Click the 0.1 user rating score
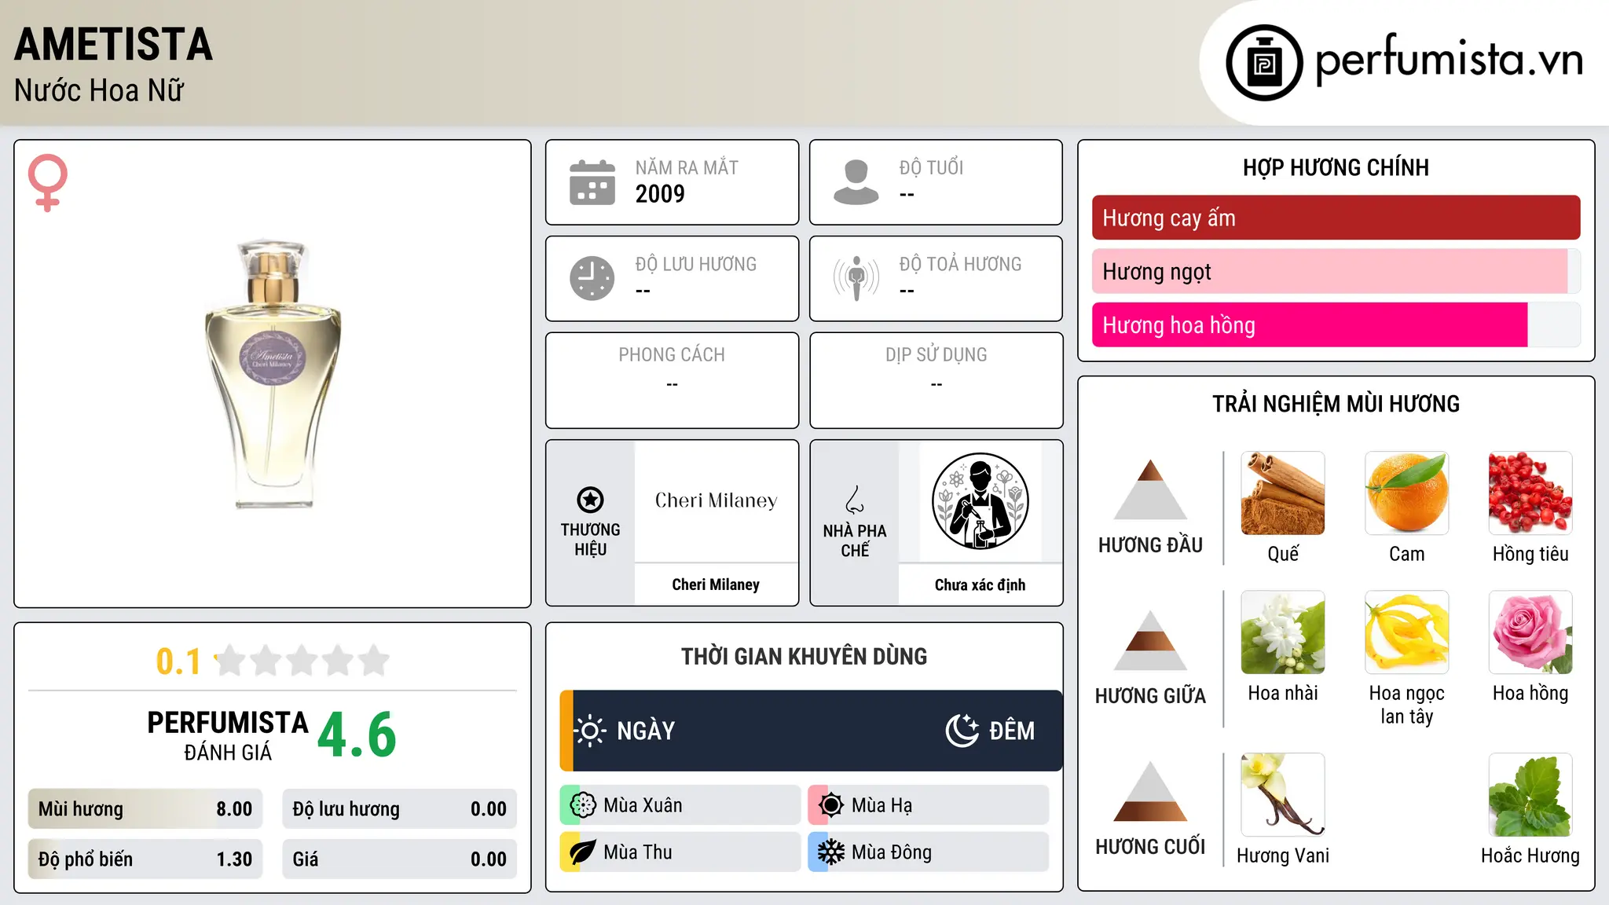The image size is (1609, 905). (x=178, y=661)
